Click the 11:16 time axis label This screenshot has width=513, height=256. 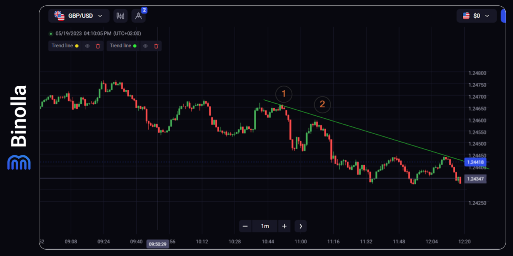333,242
